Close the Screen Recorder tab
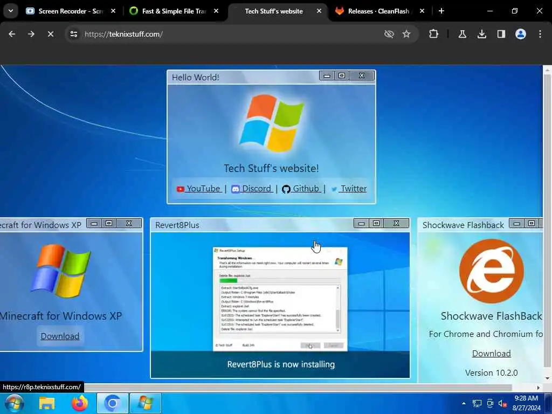The image size is (552, 414). point(113,11)
